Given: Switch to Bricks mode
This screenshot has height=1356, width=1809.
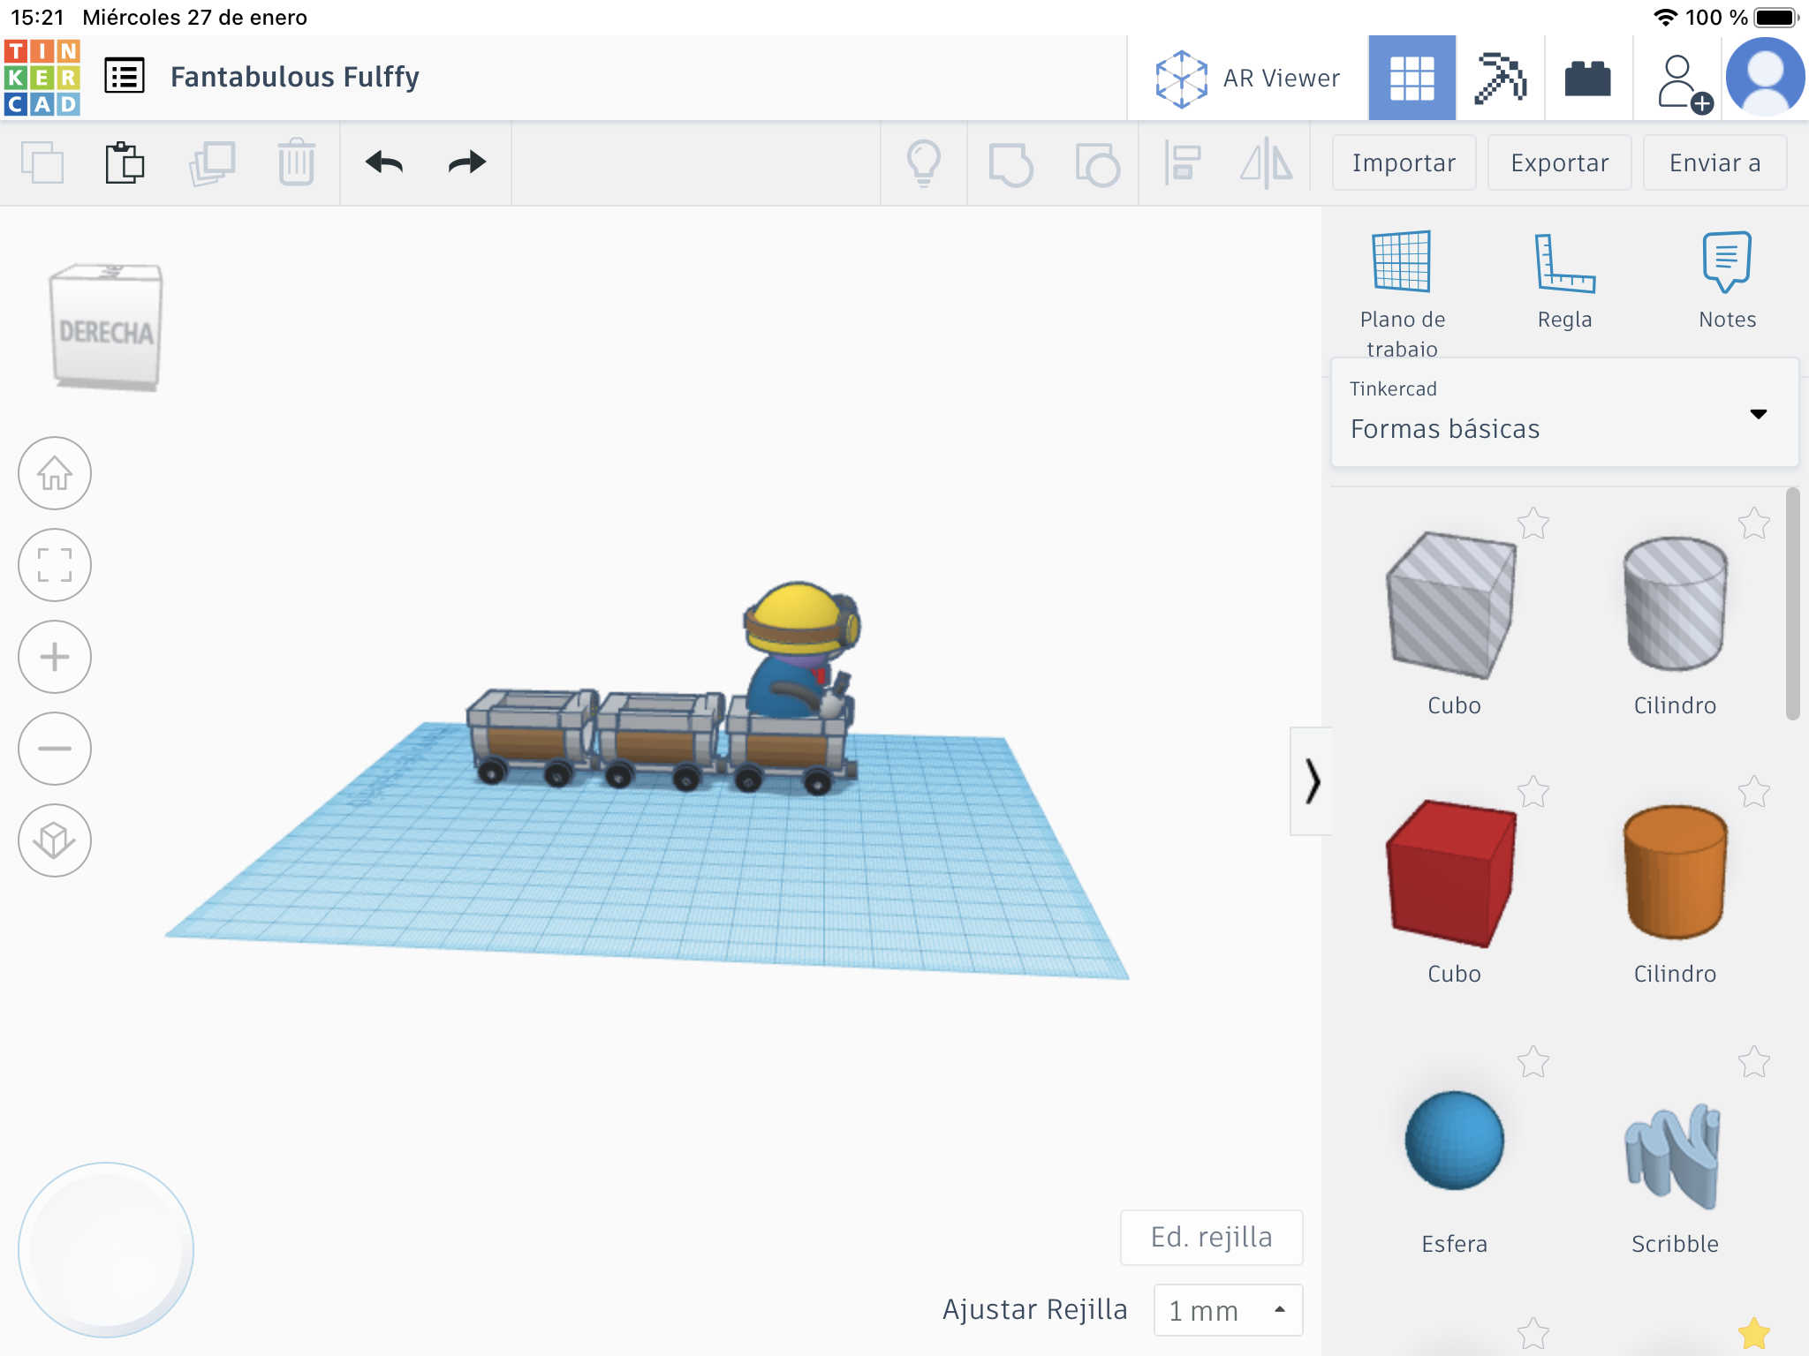Looking at the screenshot, I should tap(1587, 77).
